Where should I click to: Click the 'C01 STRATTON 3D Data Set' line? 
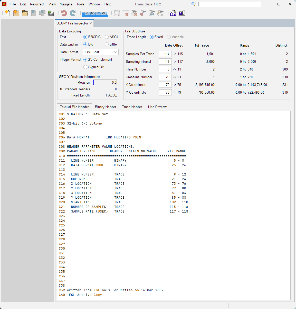[x=83, y=114]
